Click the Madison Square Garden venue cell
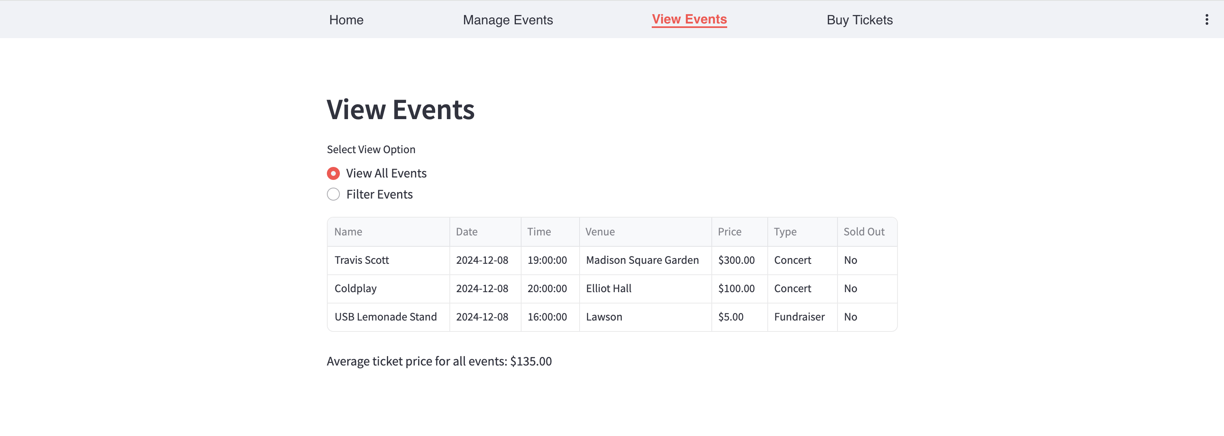 [x=645, y=260]
